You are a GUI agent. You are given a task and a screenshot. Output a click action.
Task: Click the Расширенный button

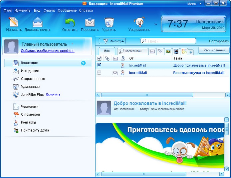[214, 50]
